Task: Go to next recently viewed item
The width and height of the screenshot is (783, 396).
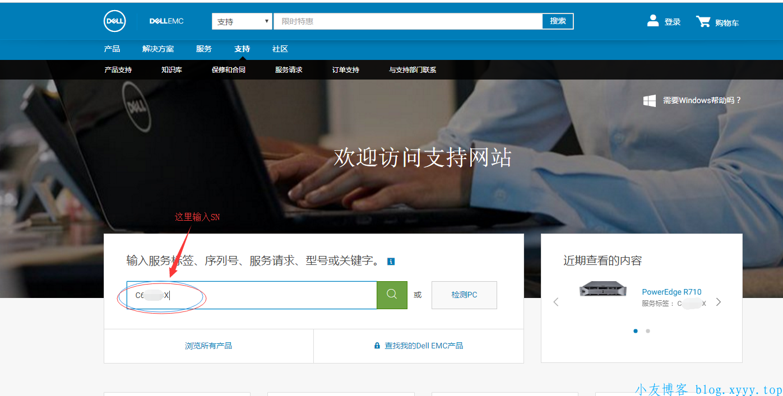Action: click(719, 302)
